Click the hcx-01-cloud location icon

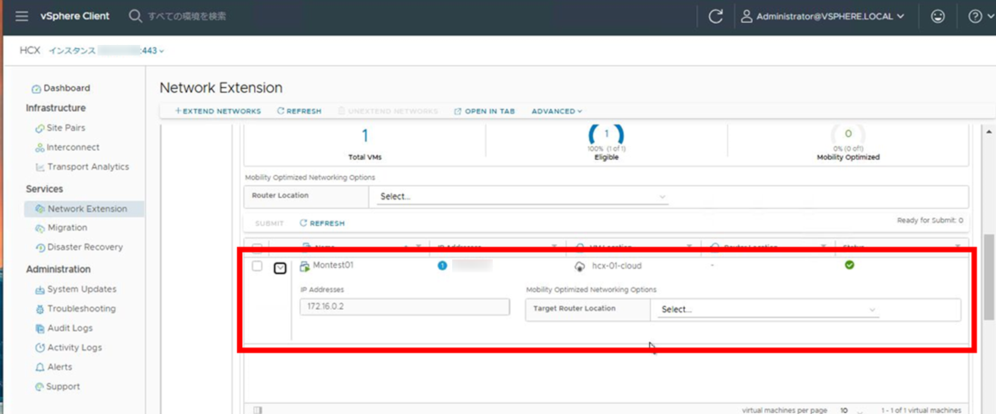pyautogui.click(x=579, y=266)
